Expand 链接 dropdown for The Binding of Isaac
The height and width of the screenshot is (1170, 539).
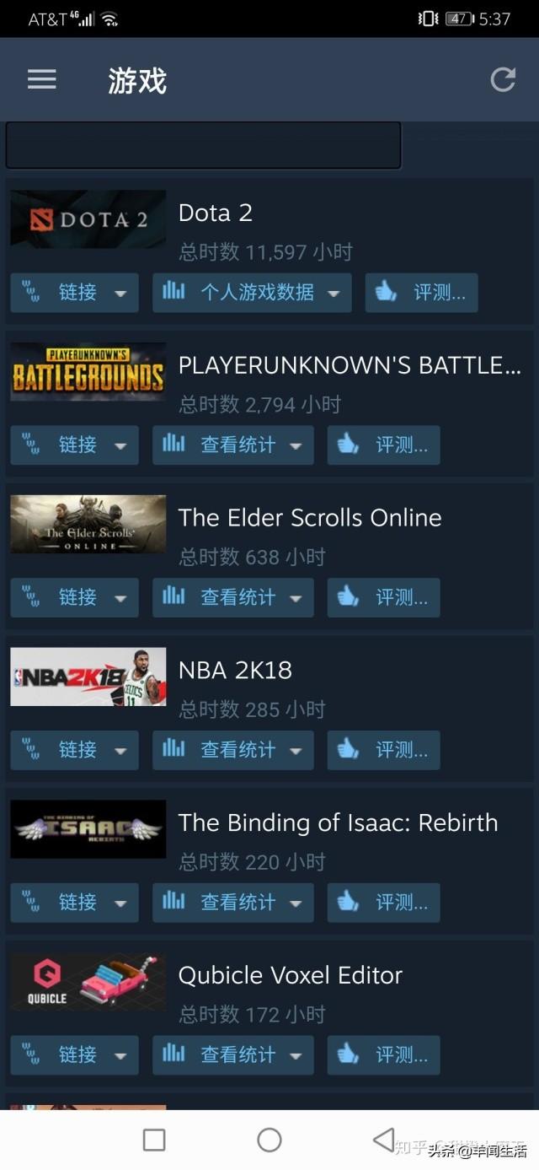tap(120, 903)
